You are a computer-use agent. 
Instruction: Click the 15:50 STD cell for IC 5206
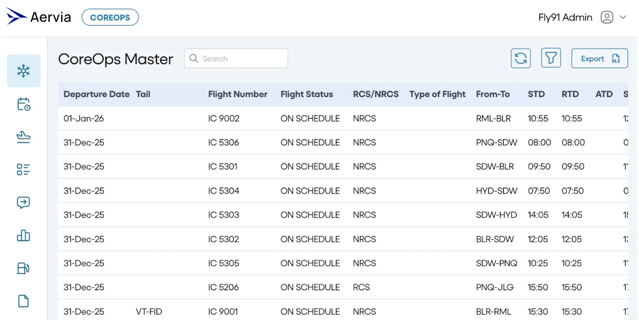tap(538, 287)
